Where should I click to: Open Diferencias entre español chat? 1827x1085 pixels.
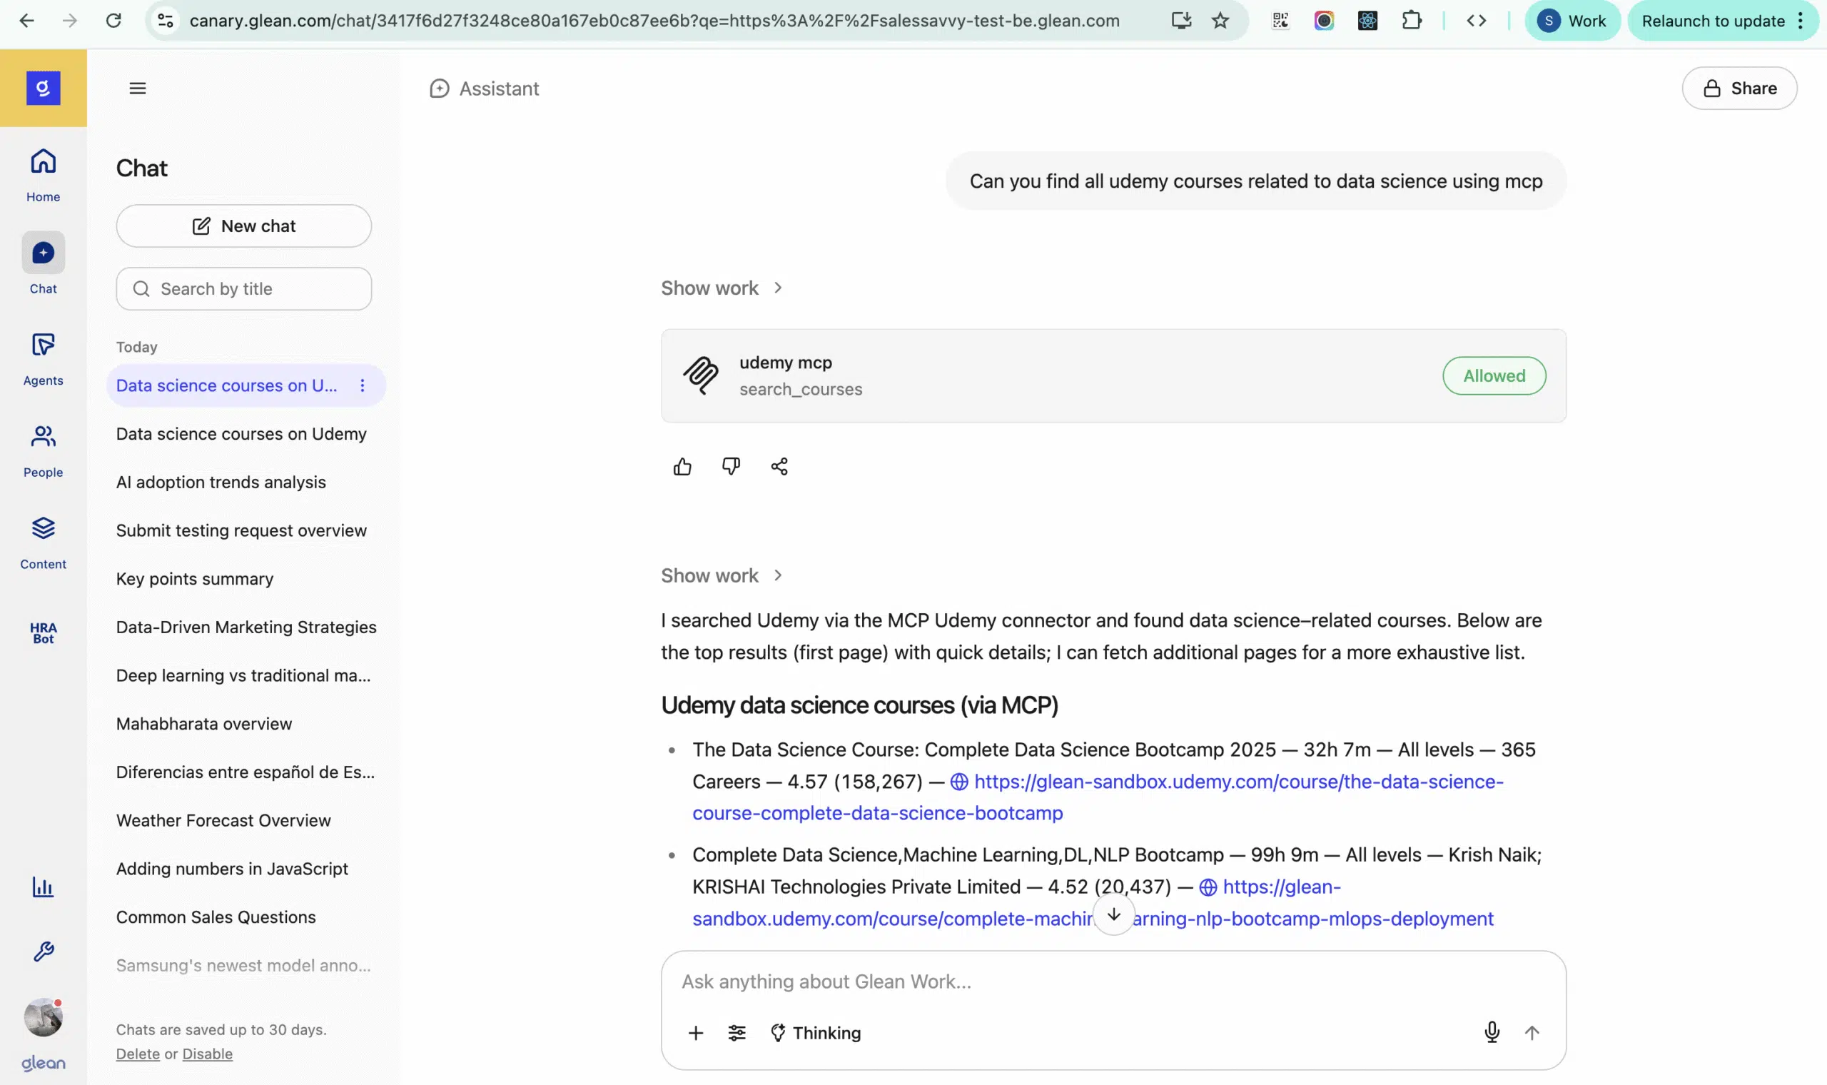(x=246, y=772)
